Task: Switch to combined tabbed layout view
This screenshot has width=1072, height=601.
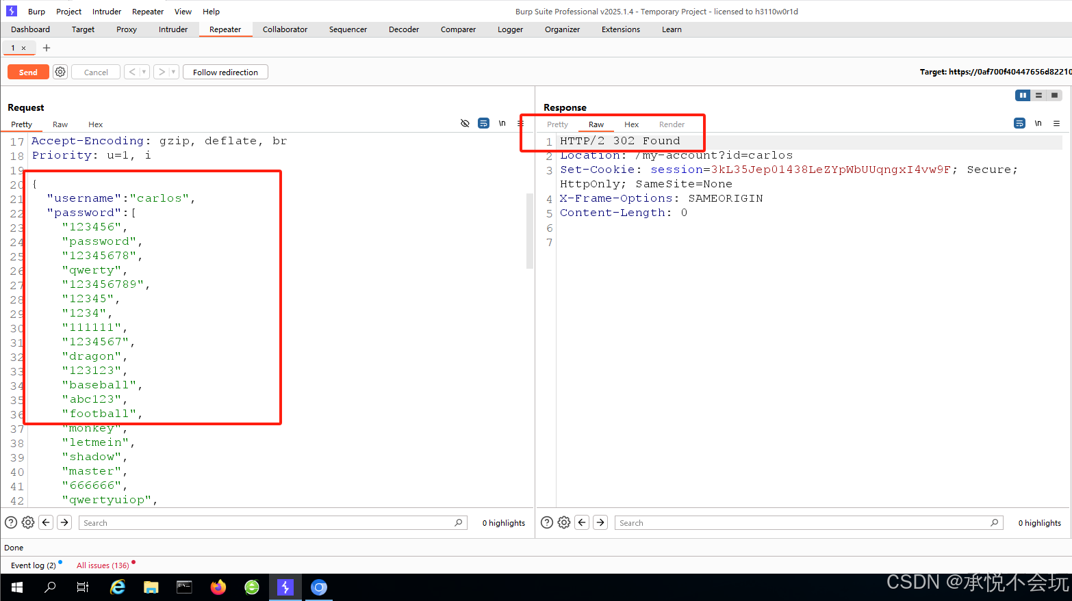Action: point(1054,95)
